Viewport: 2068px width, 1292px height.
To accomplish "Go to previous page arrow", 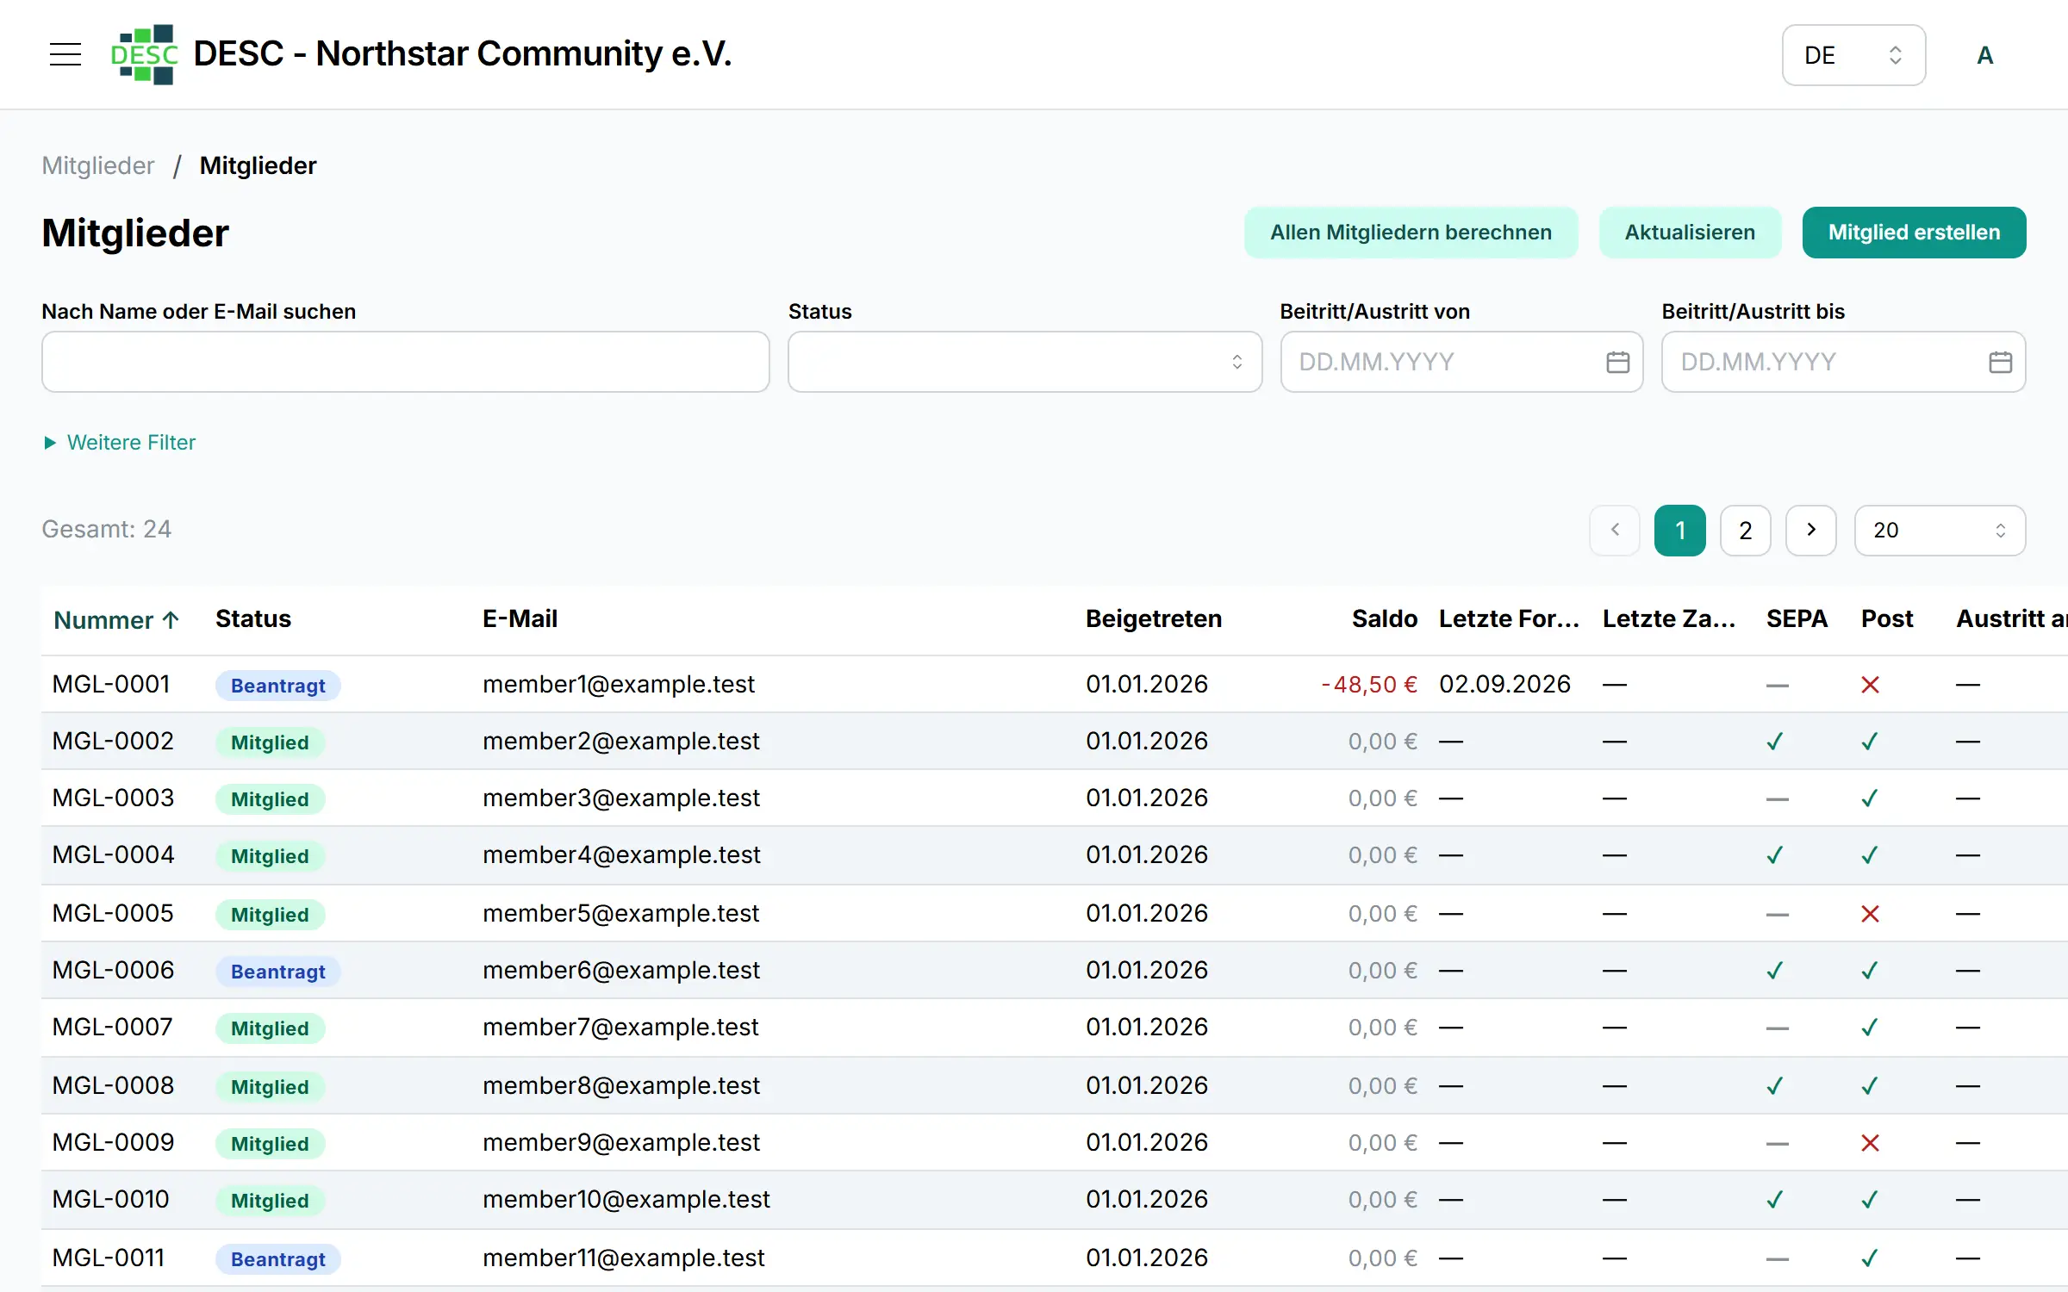I will pos(1615,530).
